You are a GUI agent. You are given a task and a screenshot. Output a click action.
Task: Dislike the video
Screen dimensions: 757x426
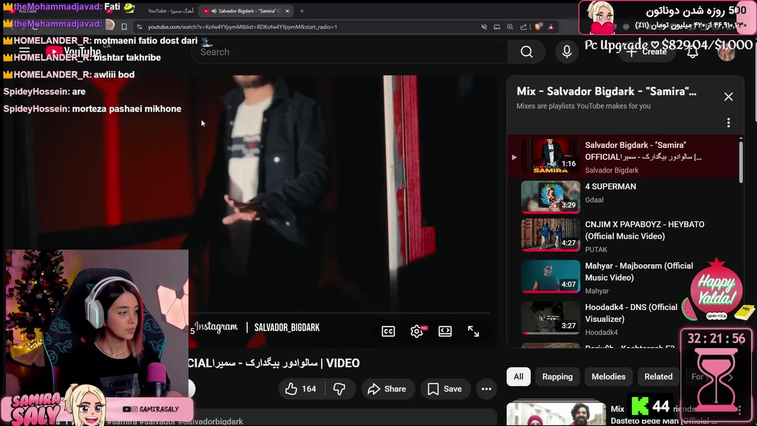[339, 389]
